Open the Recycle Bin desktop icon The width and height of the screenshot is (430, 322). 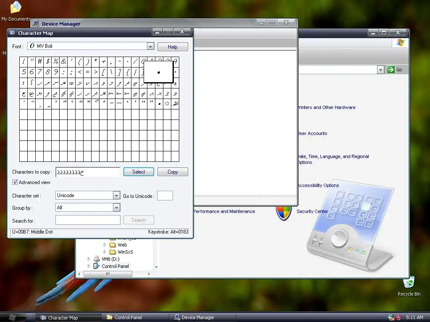click(x=409, y=283)
